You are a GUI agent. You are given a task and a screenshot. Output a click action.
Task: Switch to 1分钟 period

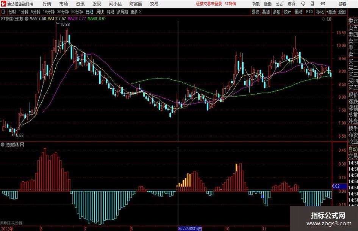tap(23, 12)
